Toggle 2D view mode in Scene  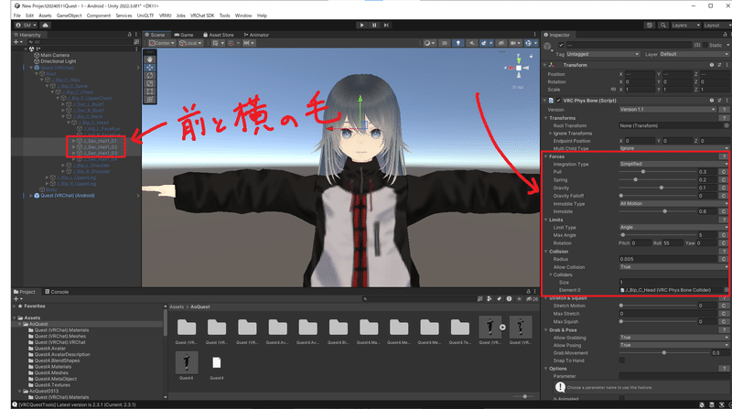[444, 43]
